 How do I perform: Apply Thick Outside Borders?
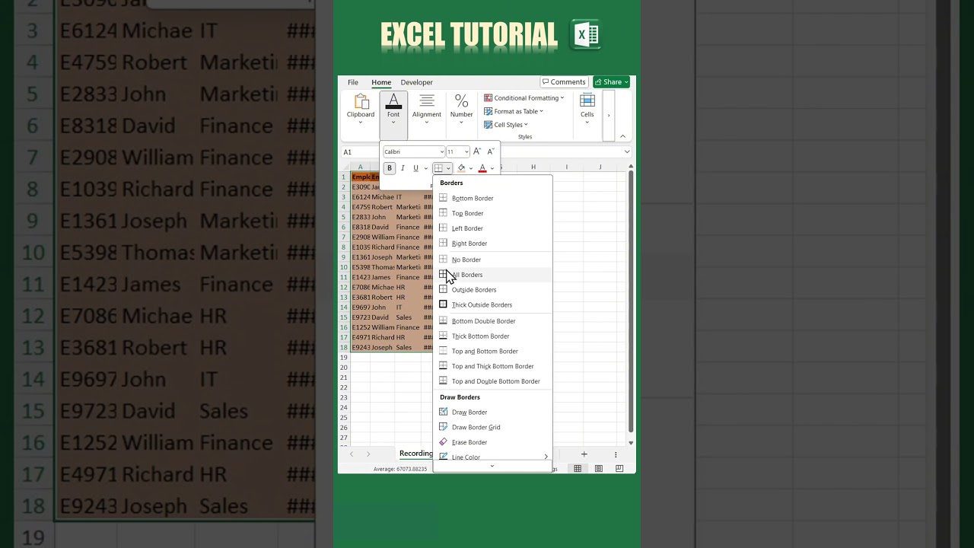point(492,305)
